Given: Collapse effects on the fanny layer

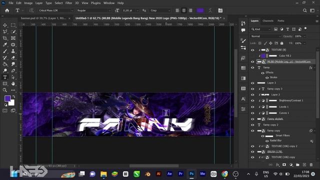Looking at the screenshot, I should pyautogui.click(x=314, y=68).
